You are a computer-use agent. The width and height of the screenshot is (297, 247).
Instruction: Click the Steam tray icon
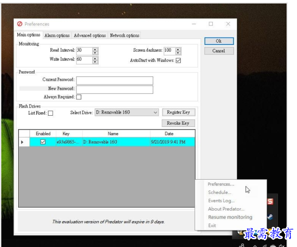[x=270, y=216]
